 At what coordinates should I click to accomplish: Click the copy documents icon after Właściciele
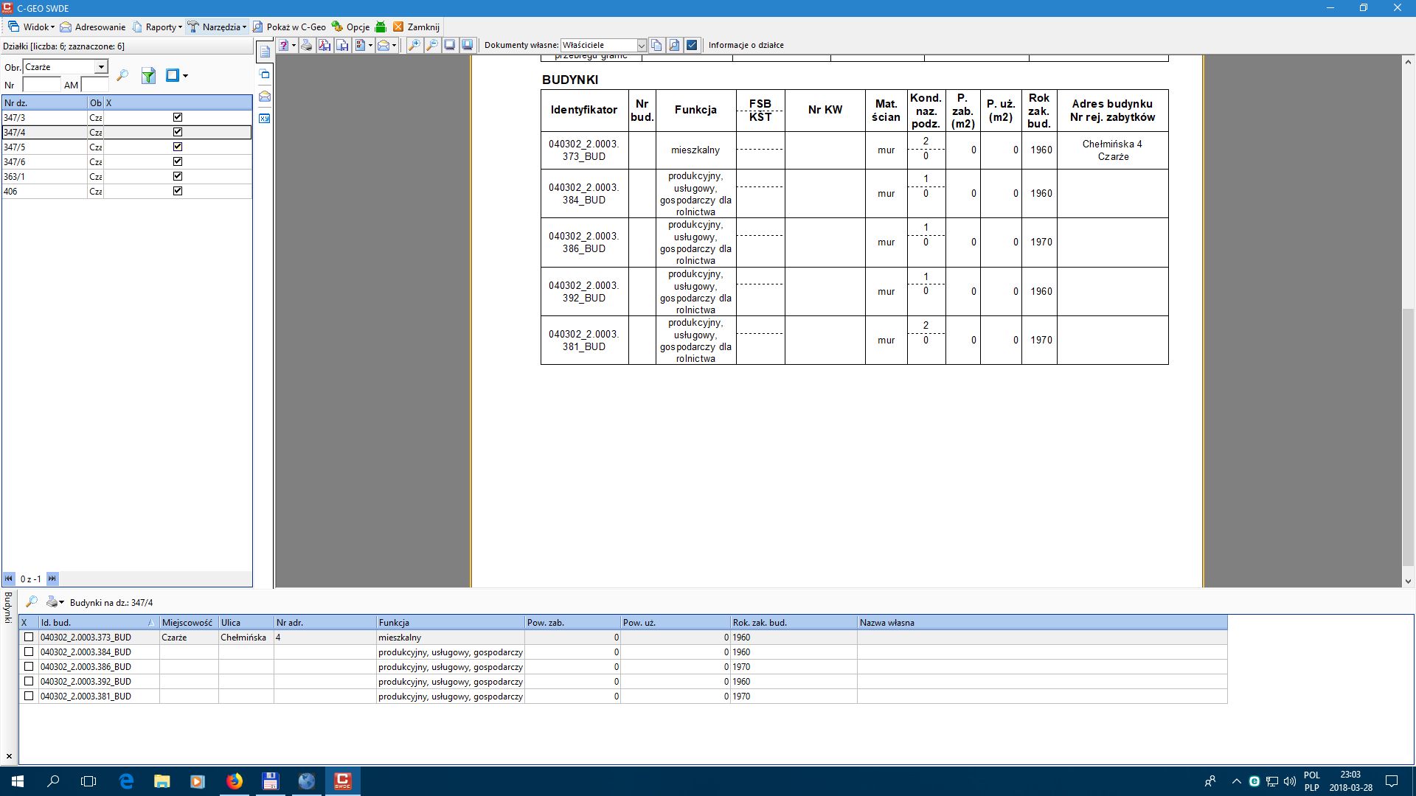click(656, 45)
